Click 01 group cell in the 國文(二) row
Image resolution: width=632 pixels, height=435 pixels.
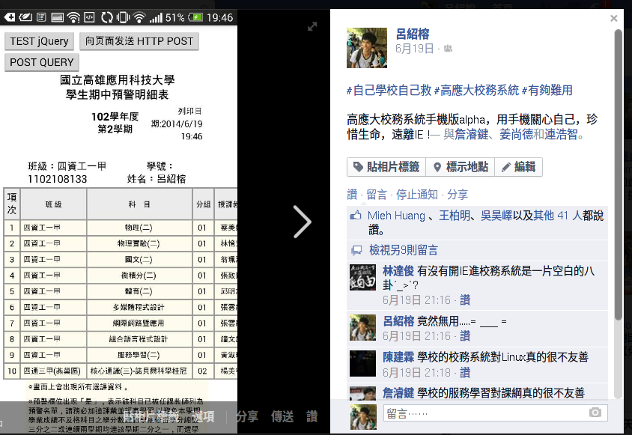point(202,260)
